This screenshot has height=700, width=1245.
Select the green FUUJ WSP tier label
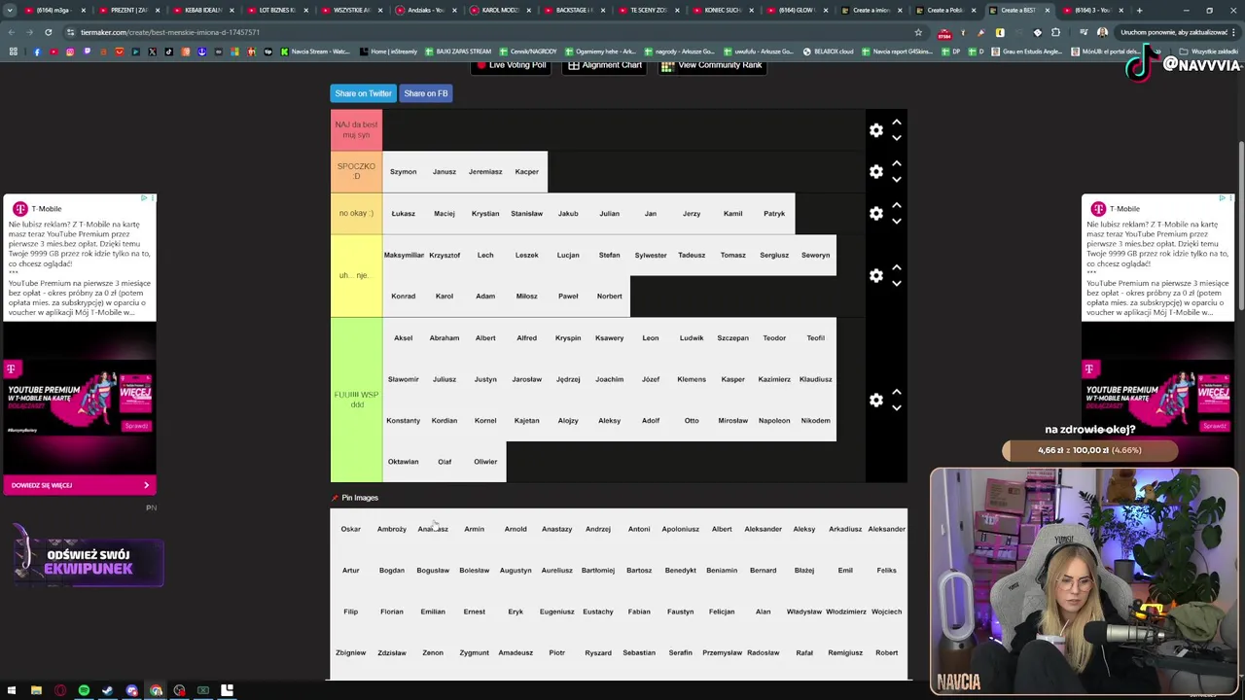point(356,400)
